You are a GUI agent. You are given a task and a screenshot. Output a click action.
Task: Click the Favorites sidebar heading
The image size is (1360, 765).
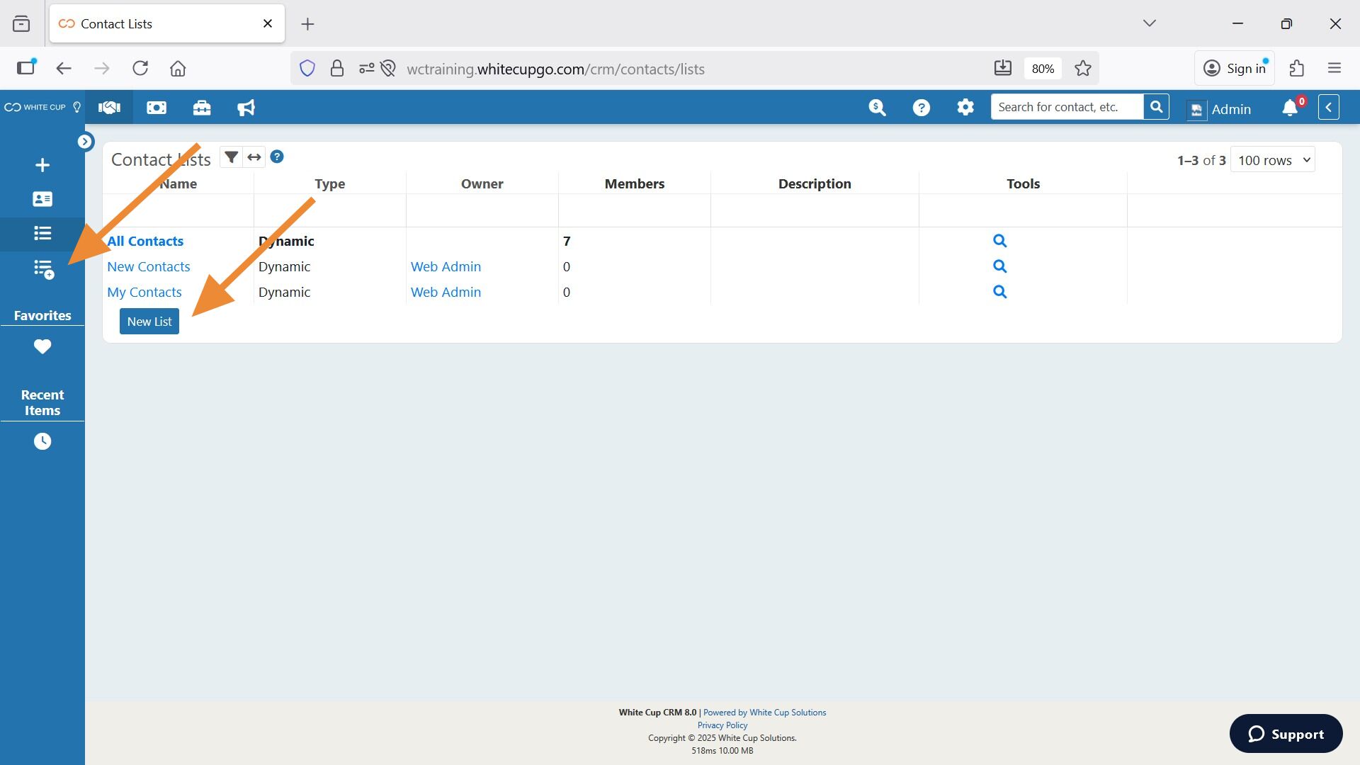(x=42, y=315)
